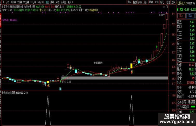
Task: Click the cyan 停 marker below the chart
Action: (60, 89)
